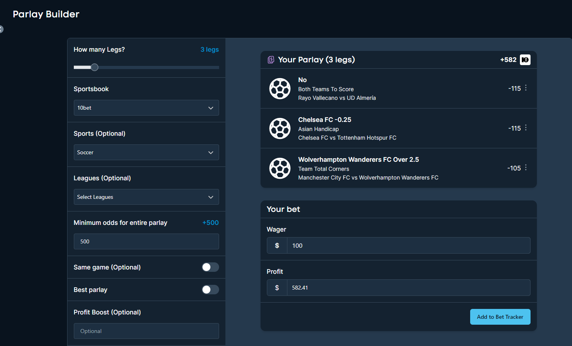The width and height of the screenshot is (572, 346).
Task: Click the 'Parlay Builder' page heading
Action: (x=46, y=14)
